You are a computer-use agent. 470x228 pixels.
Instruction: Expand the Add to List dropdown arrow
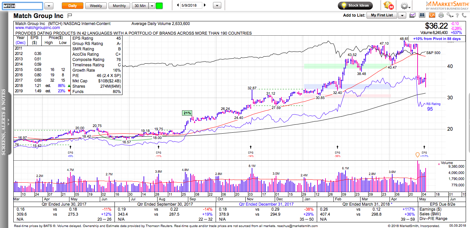pyautogui.click(x=402, y=15)
